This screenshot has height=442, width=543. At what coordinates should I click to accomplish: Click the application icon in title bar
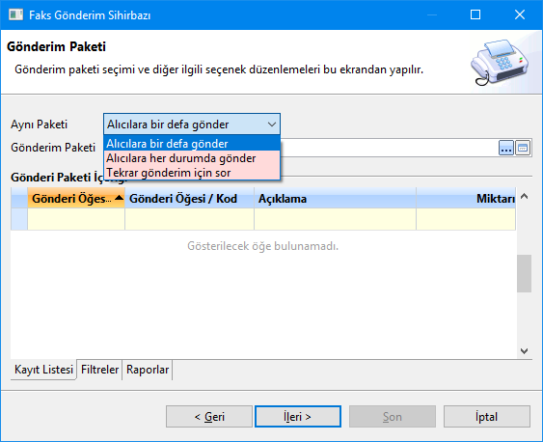15,14
